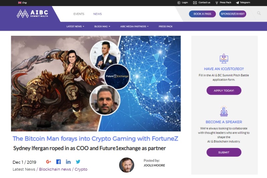This screenshot has width=267, height=178.
Task: Click the AIBC Summit Malta logo
Action: point(32,14)
